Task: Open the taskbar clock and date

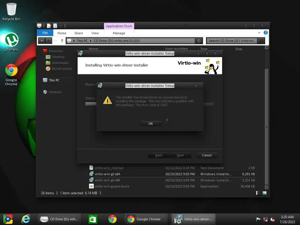Action: 287,219
